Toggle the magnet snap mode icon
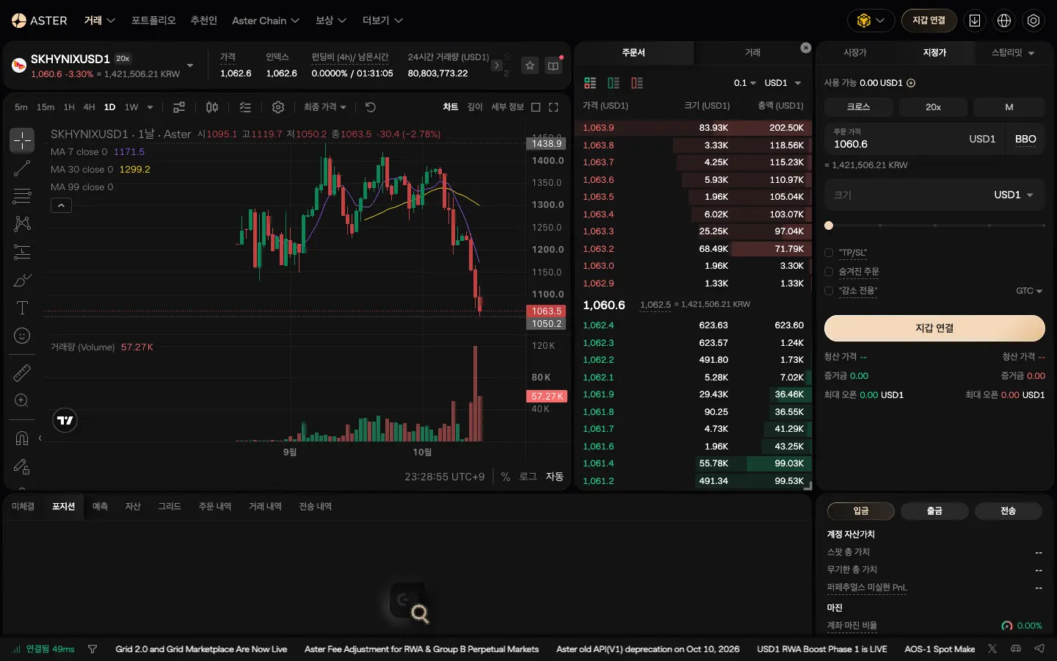Viewport: 1057px width, 661px height. tap(22, 438)
